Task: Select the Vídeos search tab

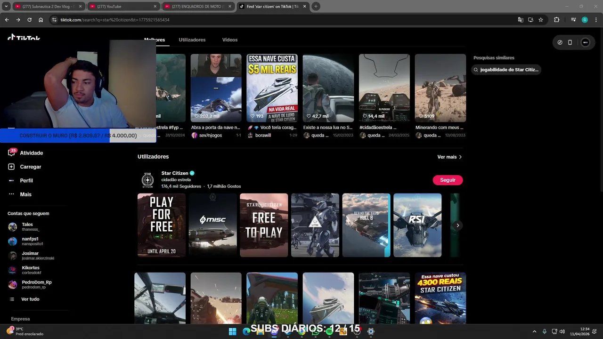Action: coord(230,40)
